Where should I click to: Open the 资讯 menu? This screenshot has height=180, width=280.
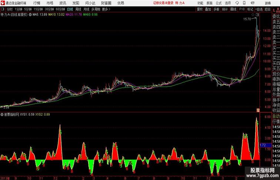63,3
